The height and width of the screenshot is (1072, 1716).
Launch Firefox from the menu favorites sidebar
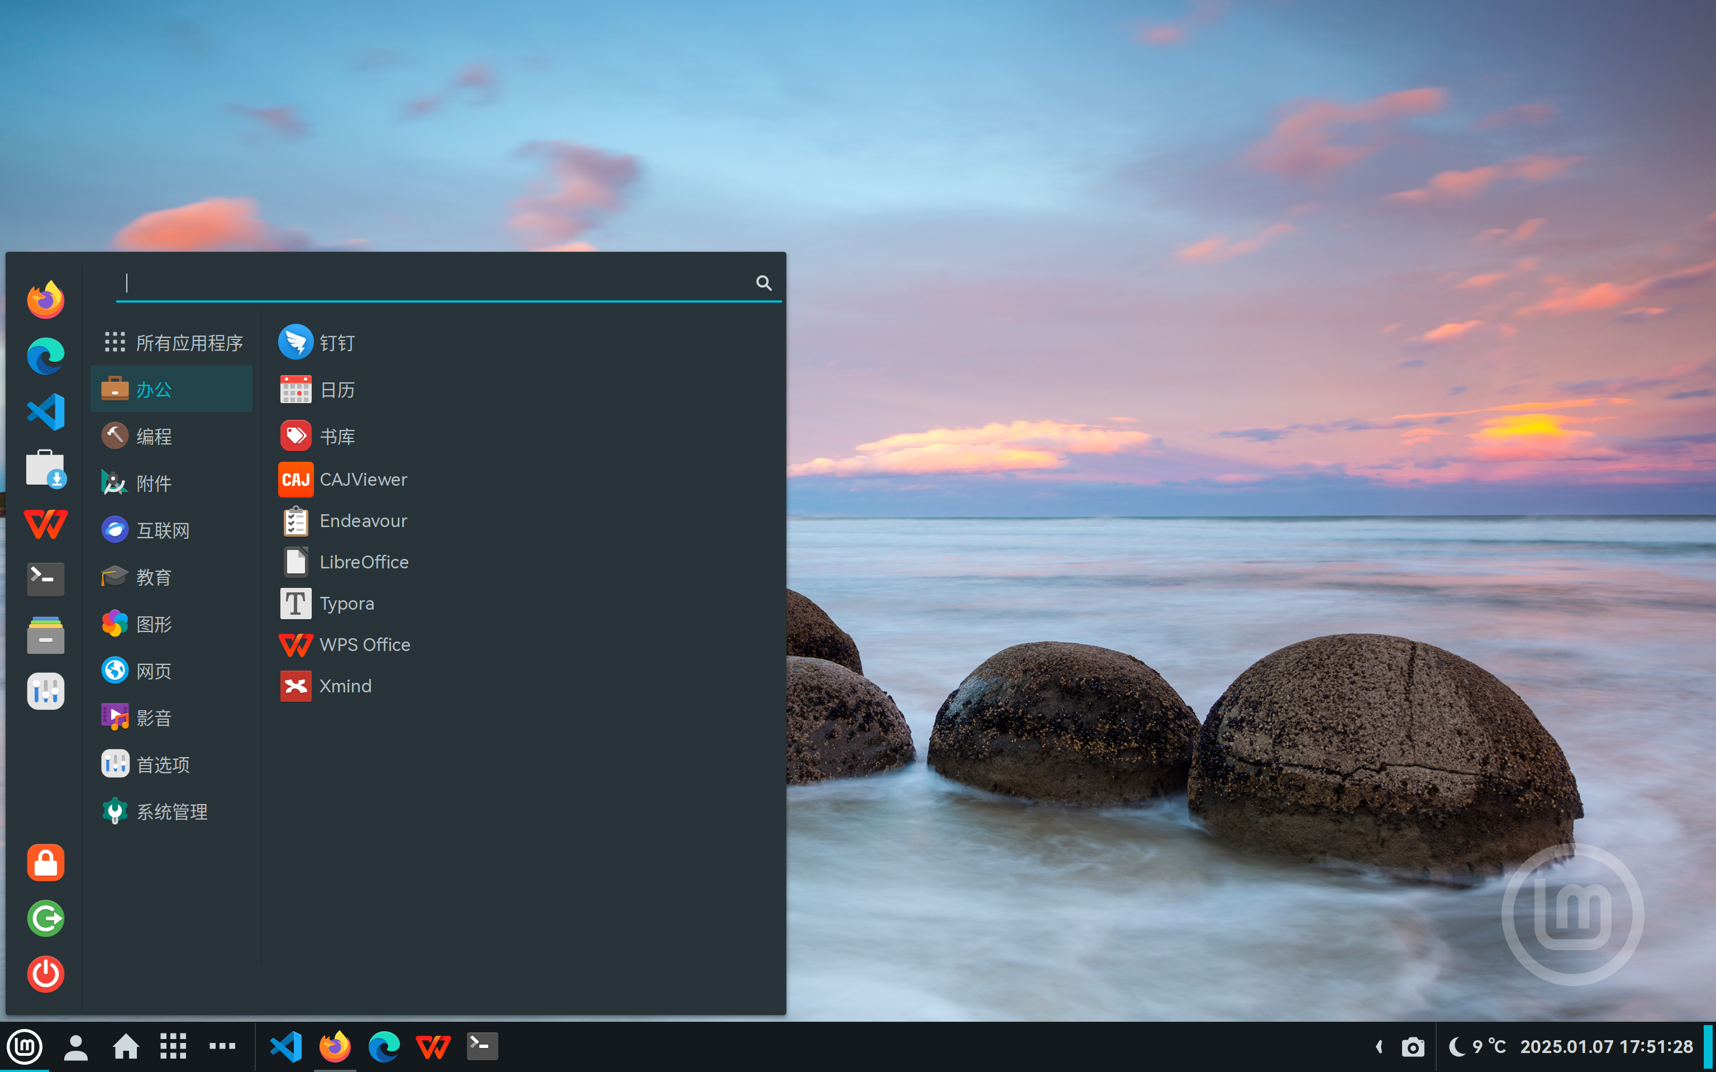click(x=45, y=300)
